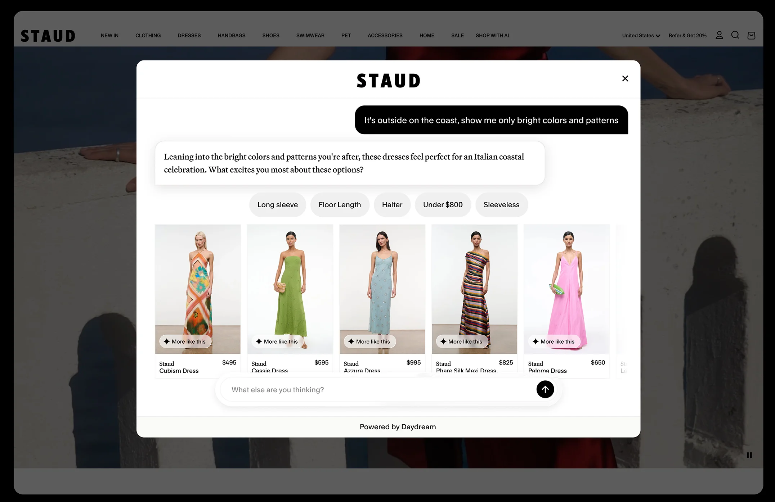Screen dimensions: 775x502
Task: Click the Powered by Daydream footer text
Action: coord(398,427)
